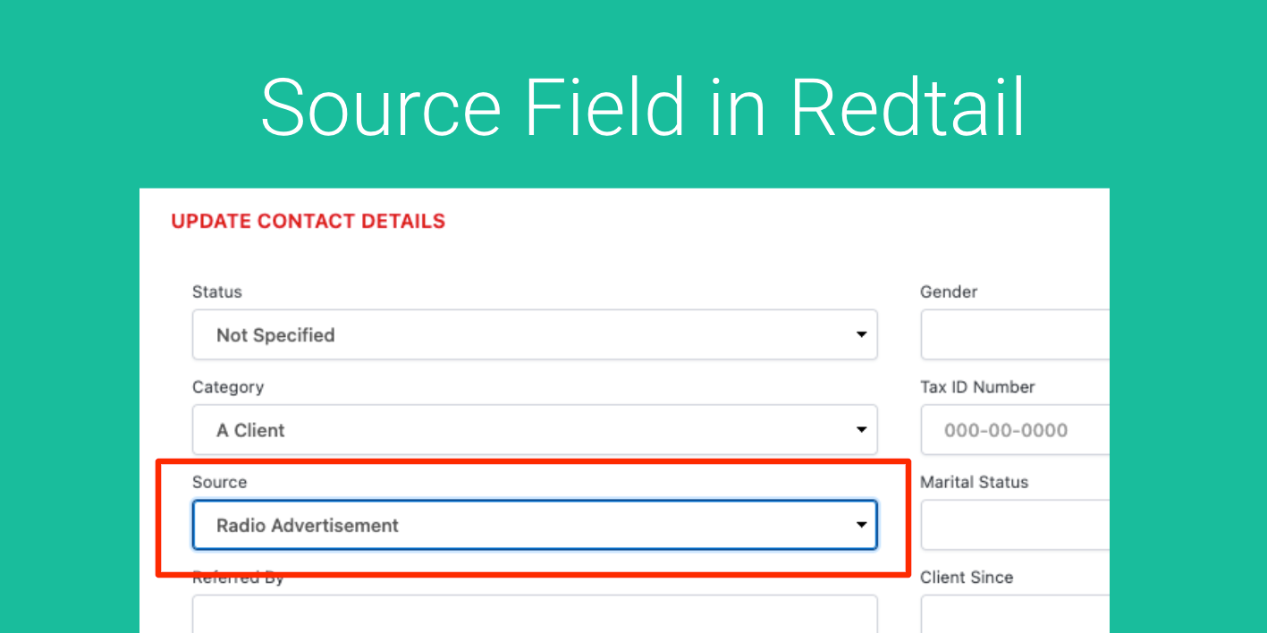Click the Gender label
Screen dimensions: 1267x633
(x=949, y=291)
